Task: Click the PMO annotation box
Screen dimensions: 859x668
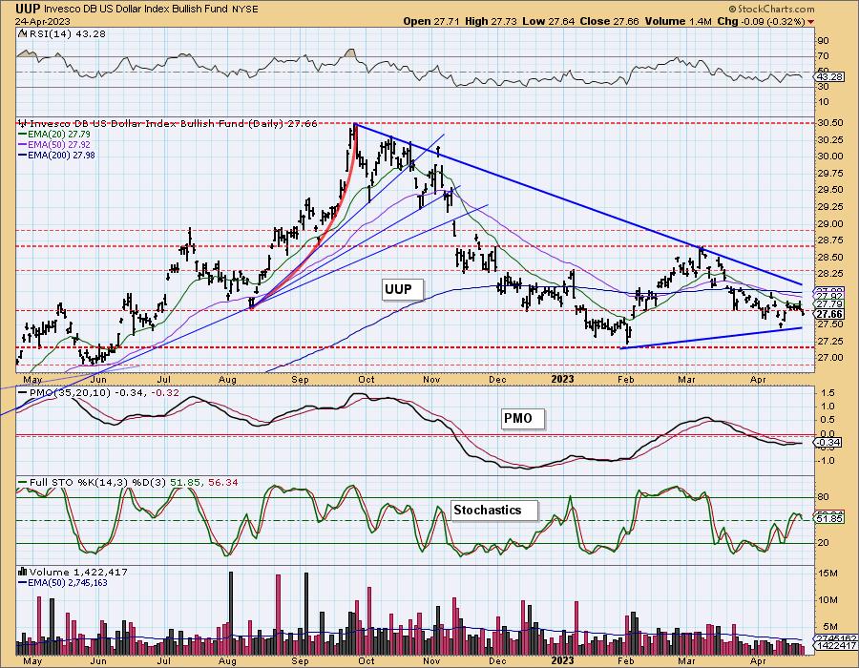Action: click(523, 418)
